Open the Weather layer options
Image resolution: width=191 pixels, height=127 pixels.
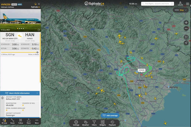(85, 123)
